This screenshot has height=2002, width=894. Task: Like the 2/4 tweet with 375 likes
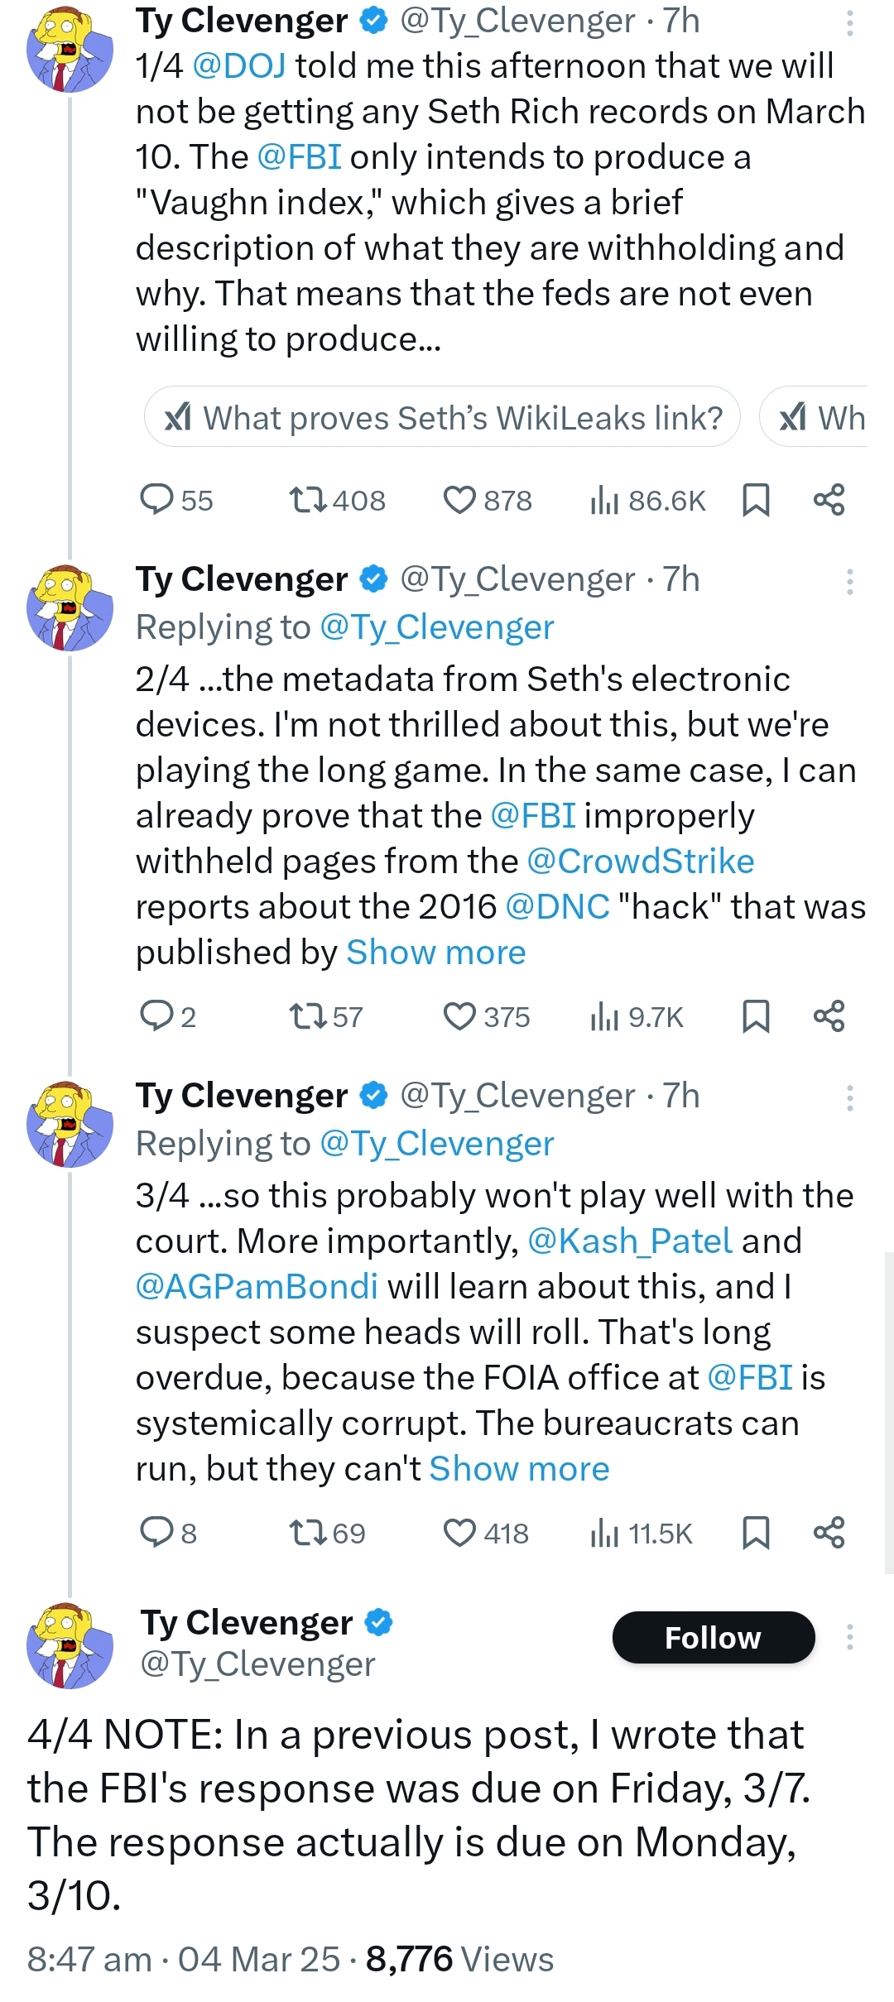tap(459, 1016)
